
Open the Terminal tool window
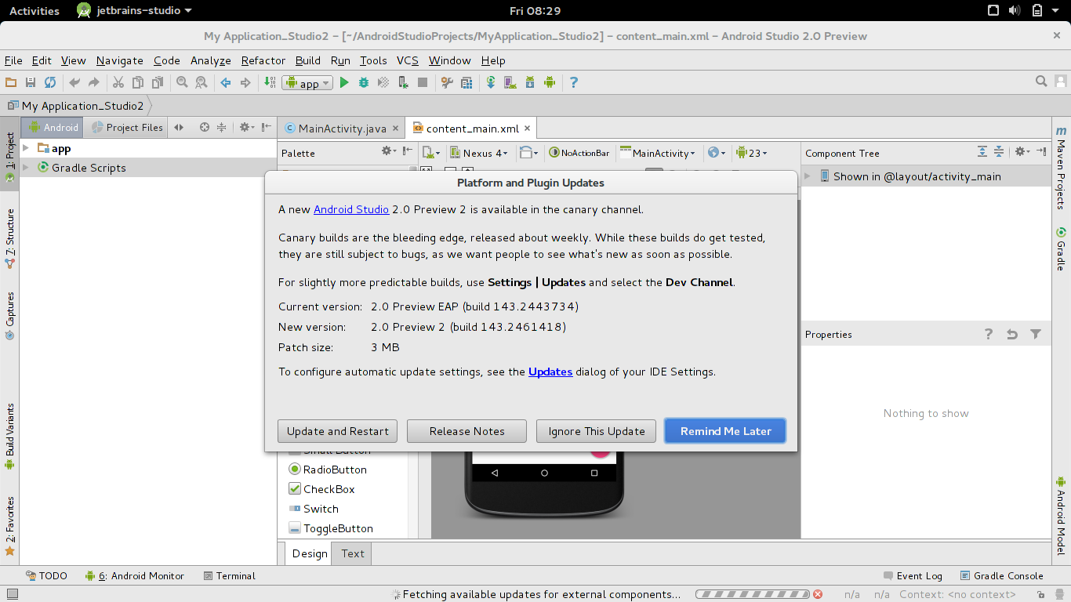(229, 575)
